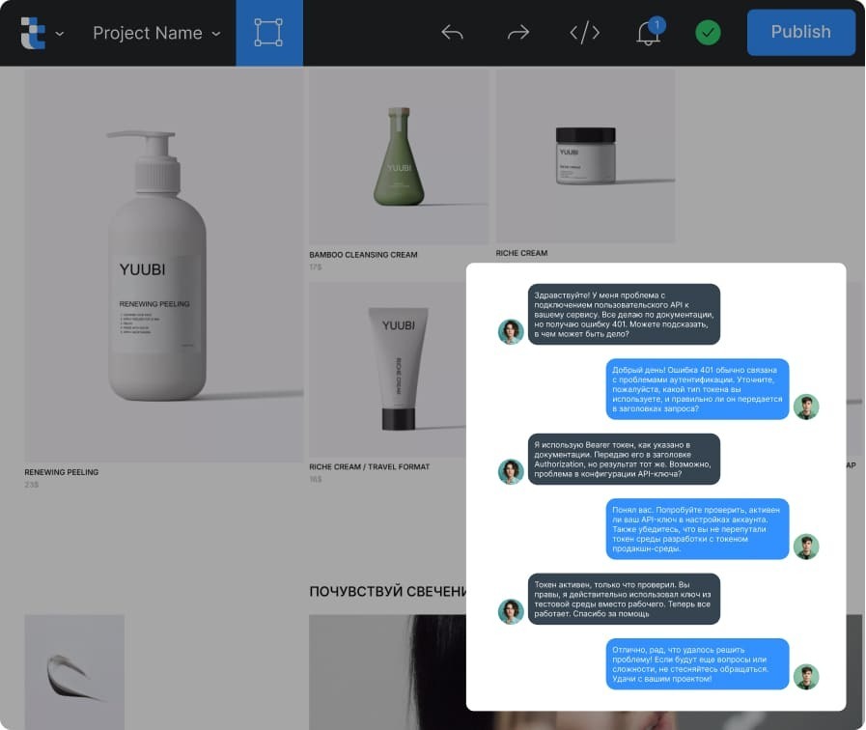Click the app logo icon
Viewport: 866px width, 730px height.
click(33, 33)
